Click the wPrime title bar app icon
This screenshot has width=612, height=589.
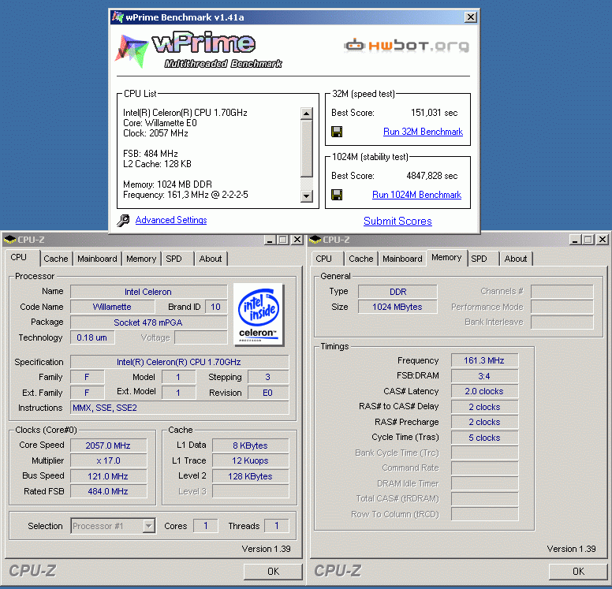118,17
